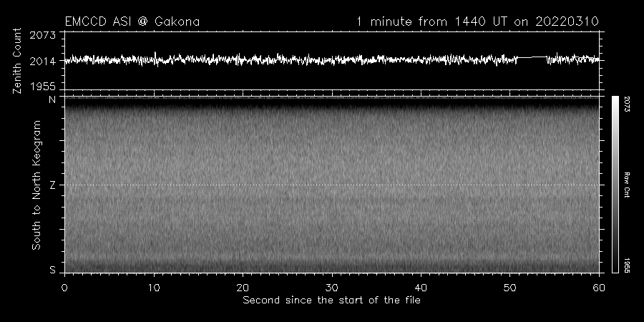Click the dotted zenith line in keogram
The image size is (644, 322).
point(332,185)
